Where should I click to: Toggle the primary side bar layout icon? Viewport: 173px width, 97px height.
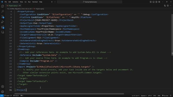151,2
